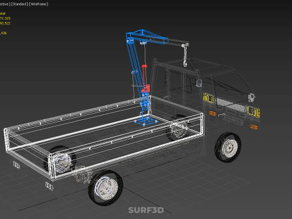Image resolution: width=292 pixels, height=219 pixels.
Task: Select the blue crane boom arm
Action: coord(147,37)
